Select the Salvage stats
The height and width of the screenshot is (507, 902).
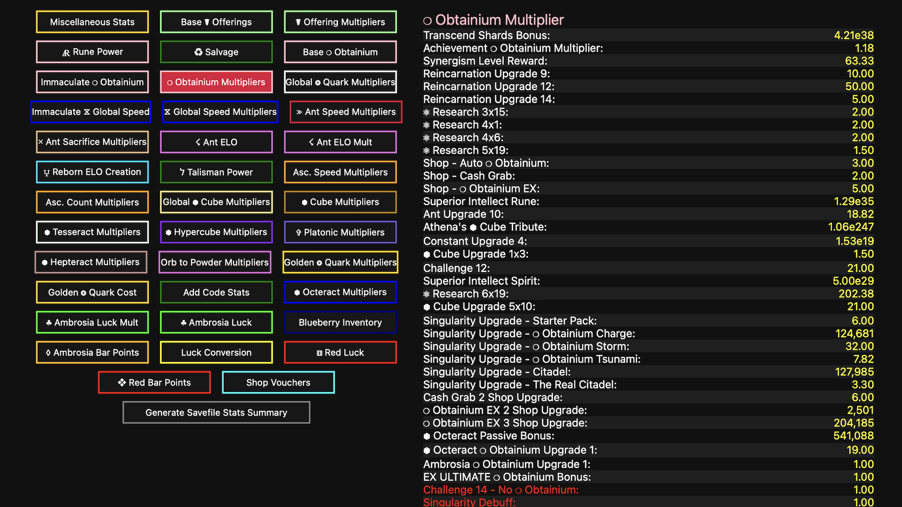[216, 52]
